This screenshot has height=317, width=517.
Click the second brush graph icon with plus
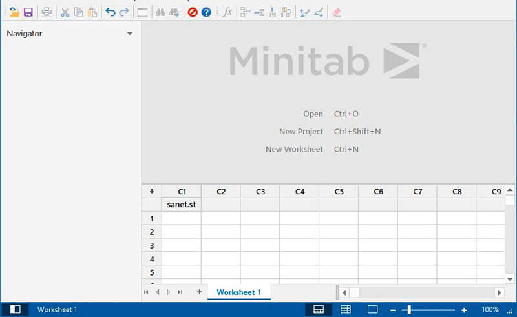click(x=319, y=12)
